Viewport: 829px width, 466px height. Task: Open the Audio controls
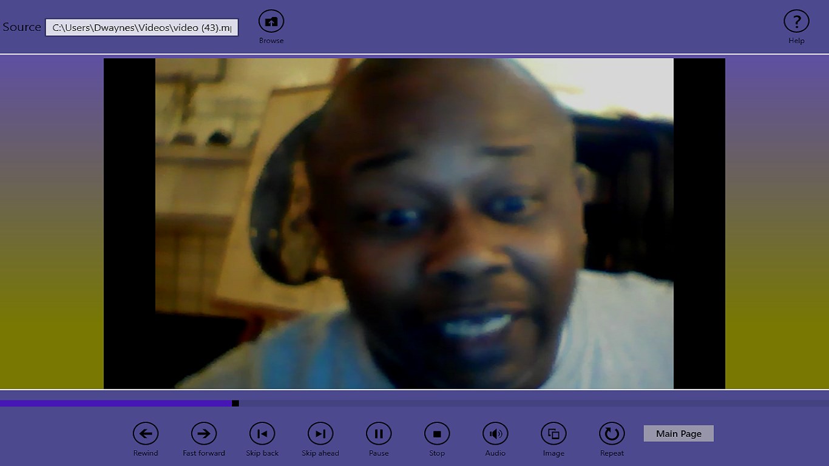pyautogui.click(x=495, y=433)
